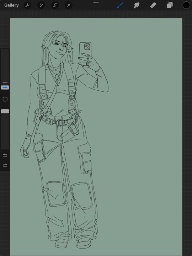Open the Layers panel

(x=170, y=5)
